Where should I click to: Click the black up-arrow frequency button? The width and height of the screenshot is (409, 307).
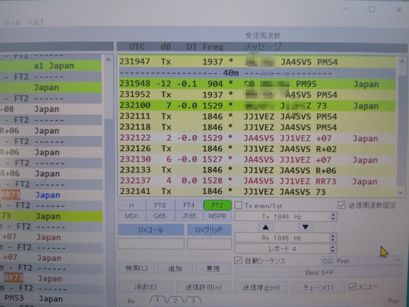coord(266,227)
